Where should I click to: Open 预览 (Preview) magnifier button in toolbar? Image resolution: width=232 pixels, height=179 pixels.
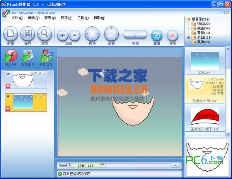[45, 34]
